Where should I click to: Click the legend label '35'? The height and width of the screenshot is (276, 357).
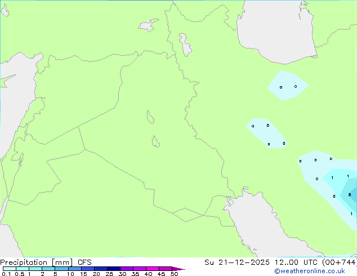point(135,274)
